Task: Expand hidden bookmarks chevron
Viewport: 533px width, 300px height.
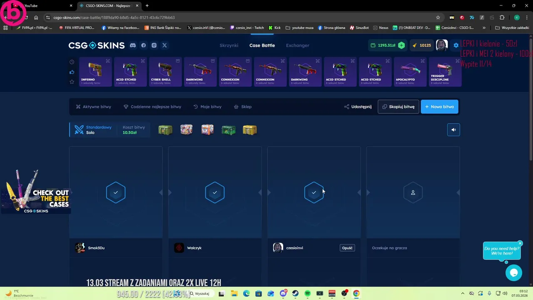Action: pyautogui.click(x=484, y=27)
